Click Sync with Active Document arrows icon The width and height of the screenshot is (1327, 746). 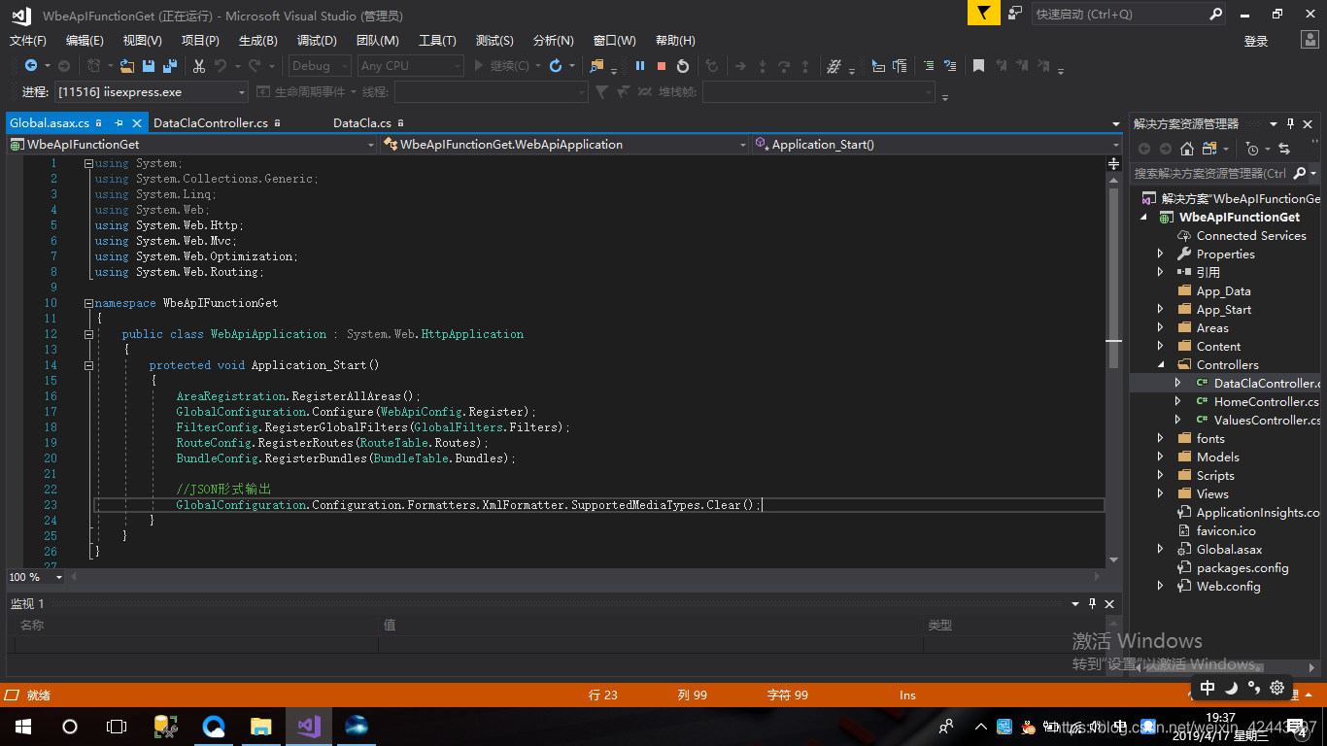(1284, 149)
